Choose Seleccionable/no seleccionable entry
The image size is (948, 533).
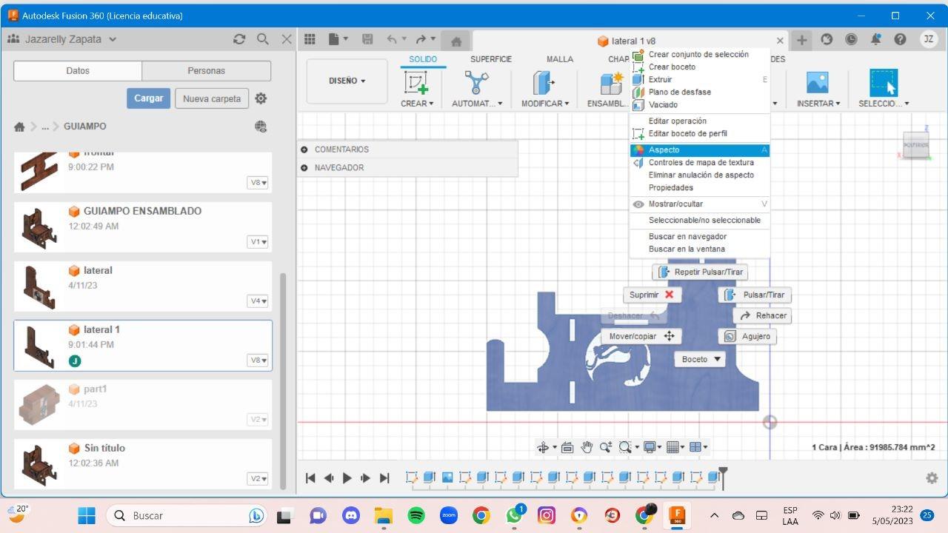[x=699, y=221]
